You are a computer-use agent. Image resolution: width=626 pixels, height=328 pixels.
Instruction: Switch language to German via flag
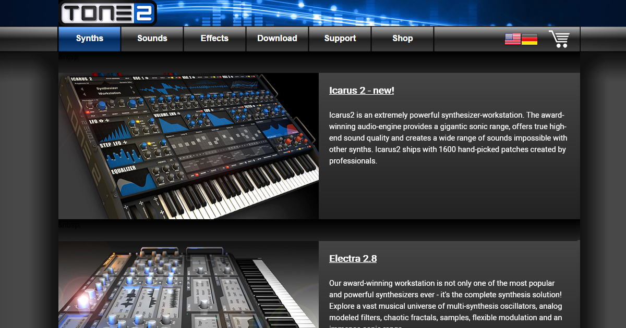[529, 39]
